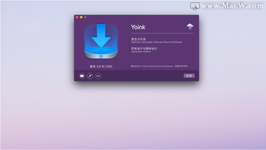Click the 界面设计与图标设计 heading

tap(144, 48)
